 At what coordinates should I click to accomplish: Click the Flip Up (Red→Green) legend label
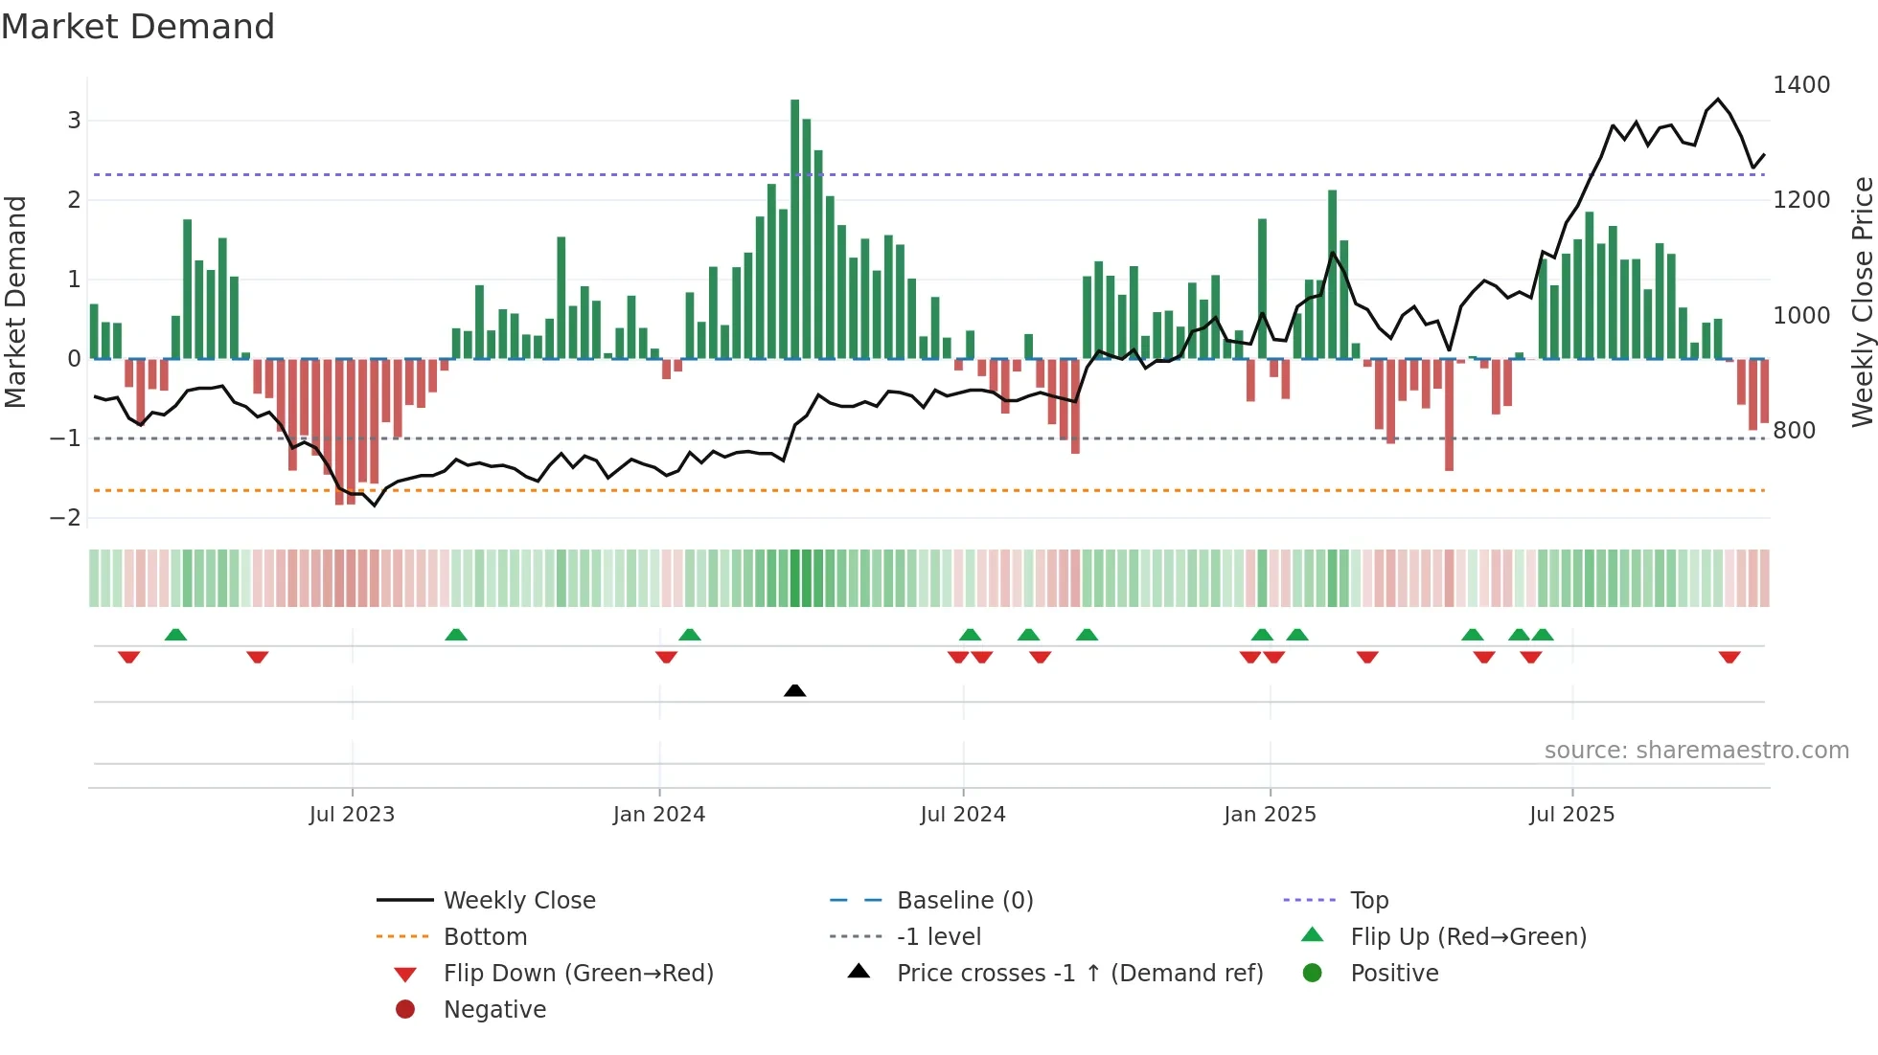click(x=1469, y=936)
